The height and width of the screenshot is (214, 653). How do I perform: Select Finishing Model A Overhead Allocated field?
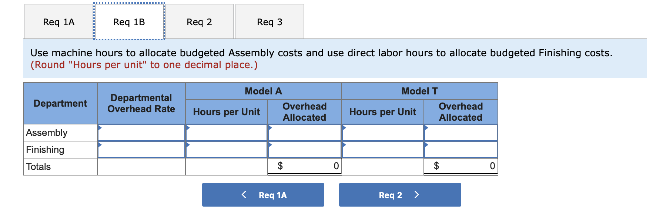click(x=305, y=150)
